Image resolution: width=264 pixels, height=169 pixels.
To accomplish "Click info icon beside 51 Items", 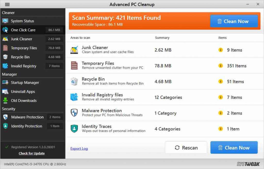I will point(221,81).
